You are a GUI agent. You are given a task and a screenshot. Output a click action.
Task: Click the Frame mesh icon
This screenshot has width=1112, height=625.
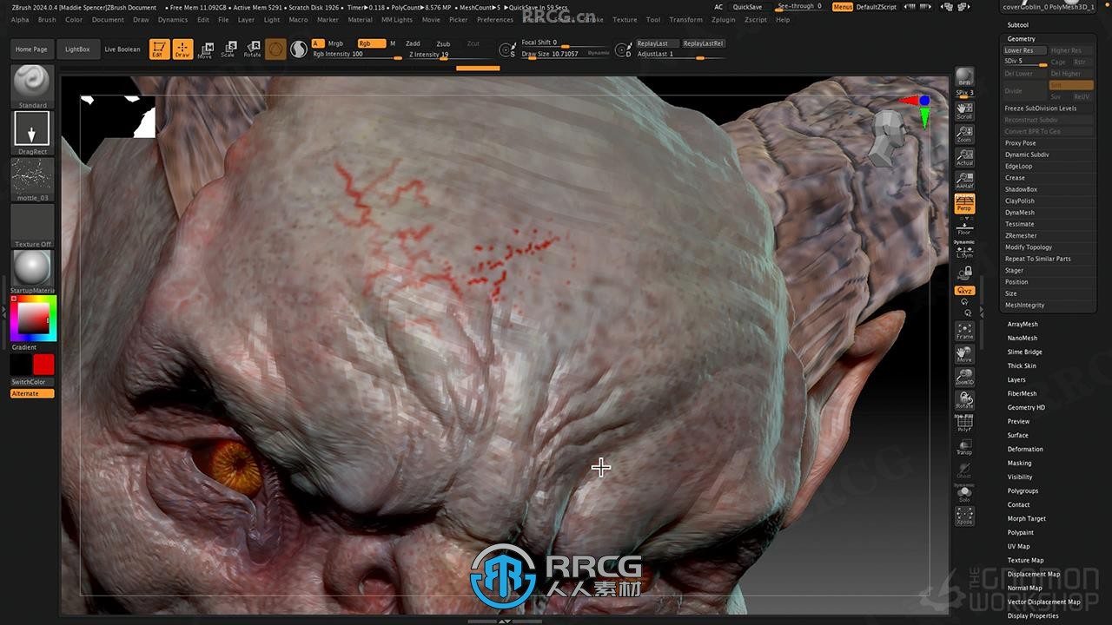[964, 331]
